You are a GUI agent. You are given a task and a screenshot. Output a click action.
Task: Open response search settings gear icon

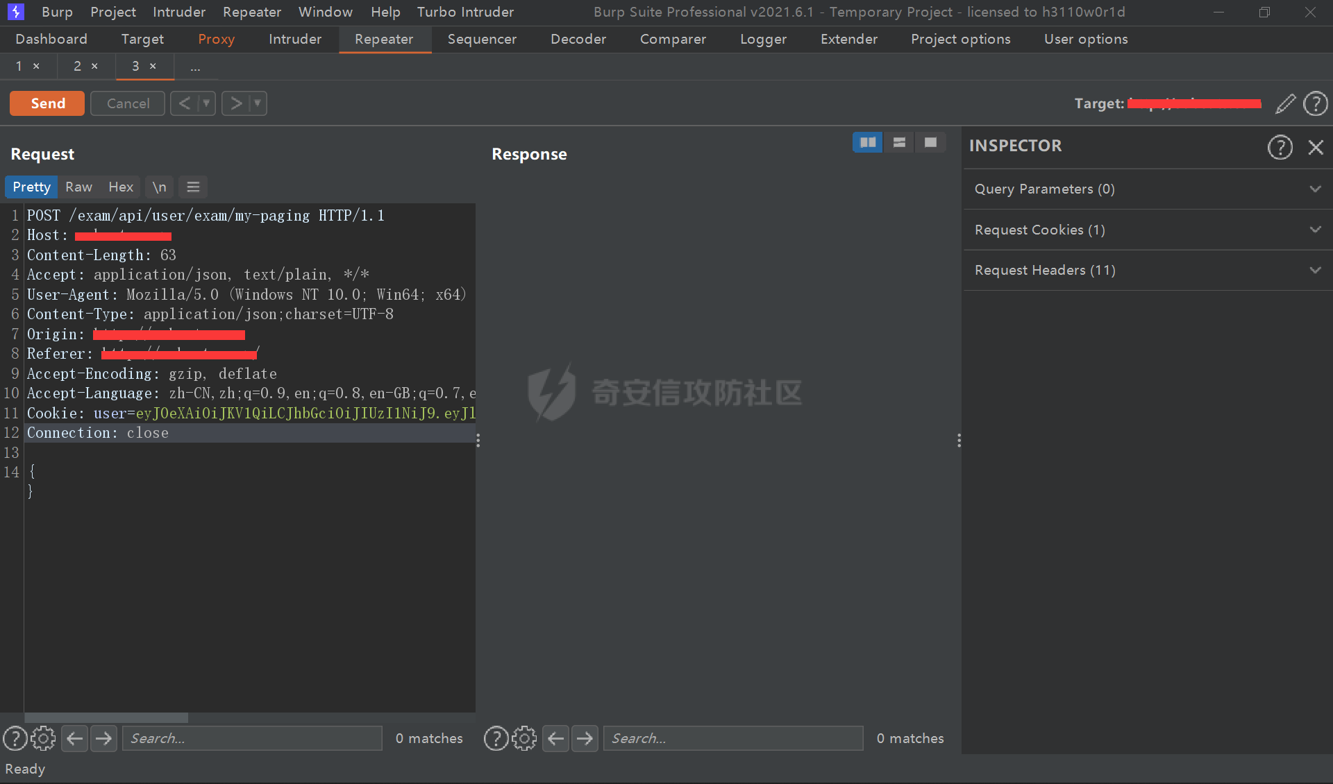point(524,738)
